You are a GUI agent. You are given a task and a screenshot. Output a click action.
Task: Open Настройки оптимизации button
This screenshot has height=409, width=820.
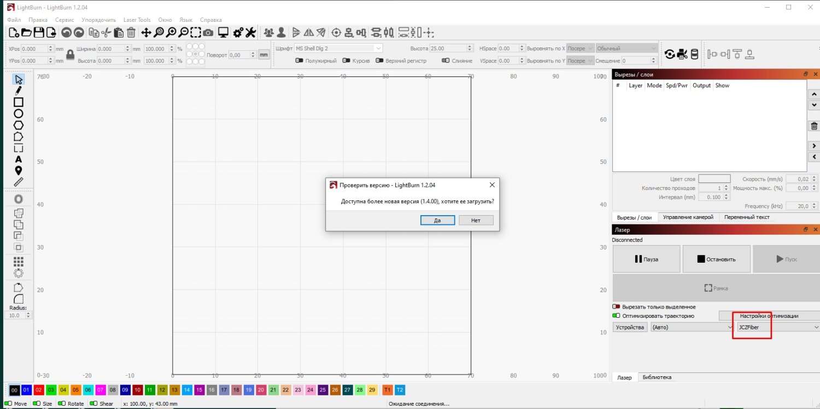coord(769,316)
